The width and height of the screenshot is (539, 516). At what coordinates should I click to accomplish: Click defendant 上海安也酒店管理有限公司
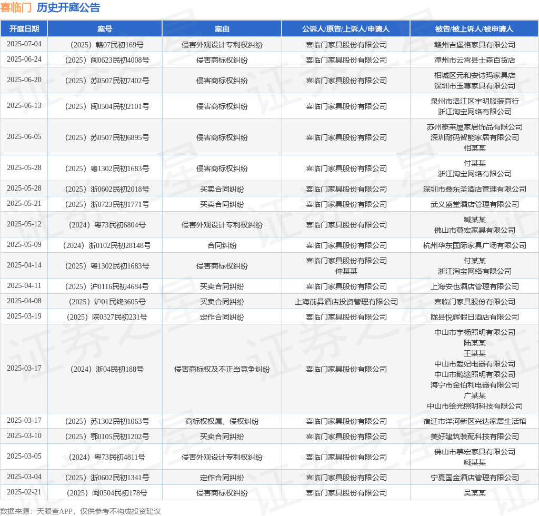point(475,286)
